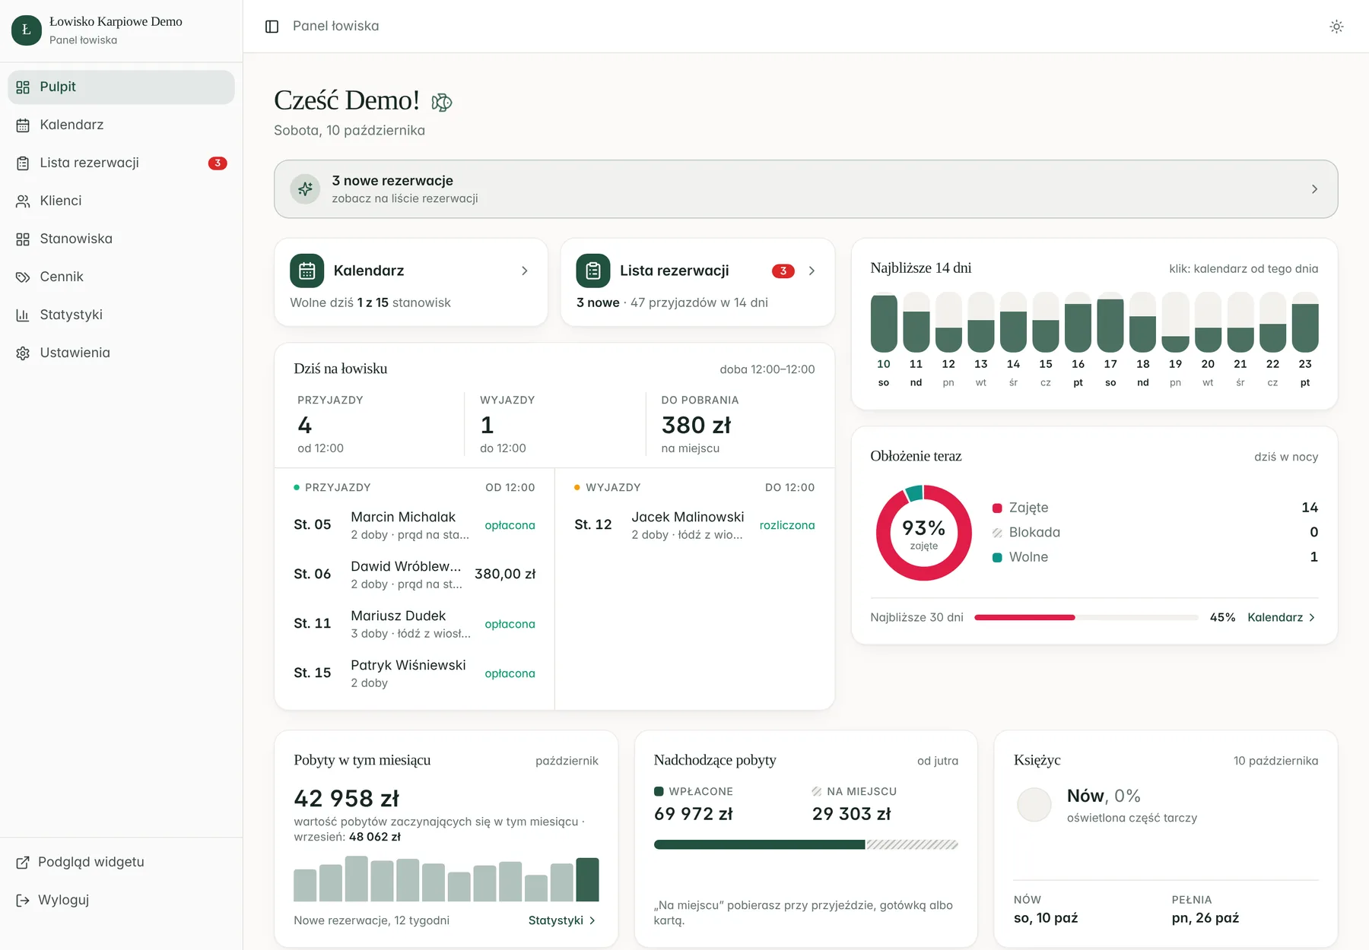Open Jacek Malinowski St. 12 departure

tap(694, 525)
